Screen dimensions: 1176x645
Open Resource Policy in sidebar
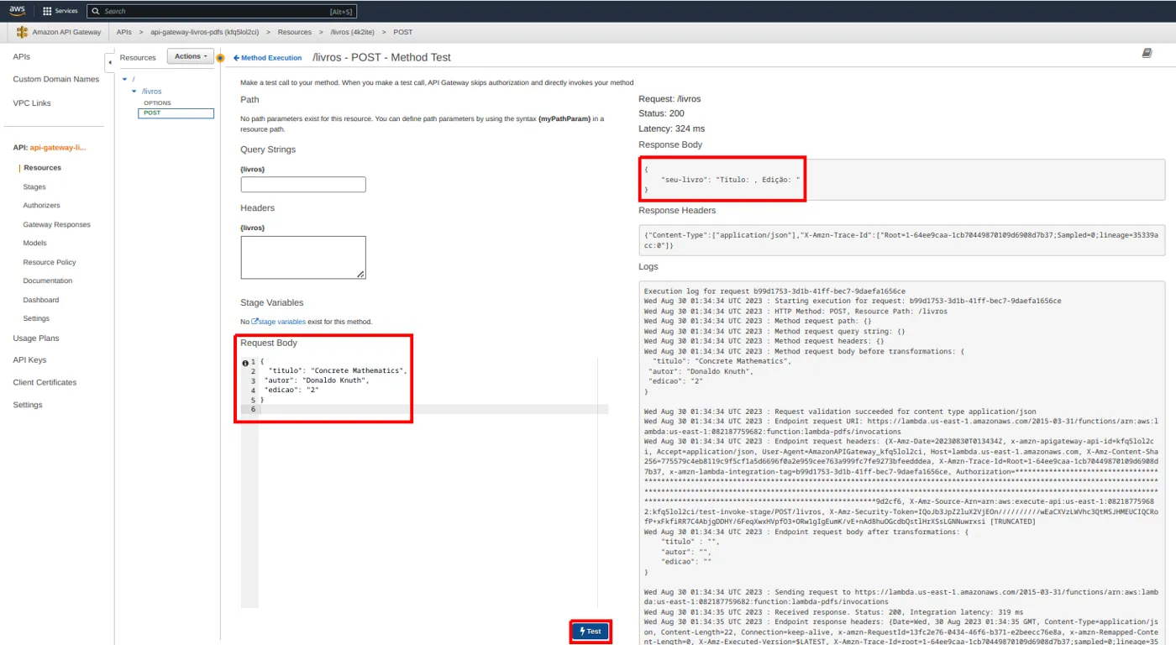point(50,263)
